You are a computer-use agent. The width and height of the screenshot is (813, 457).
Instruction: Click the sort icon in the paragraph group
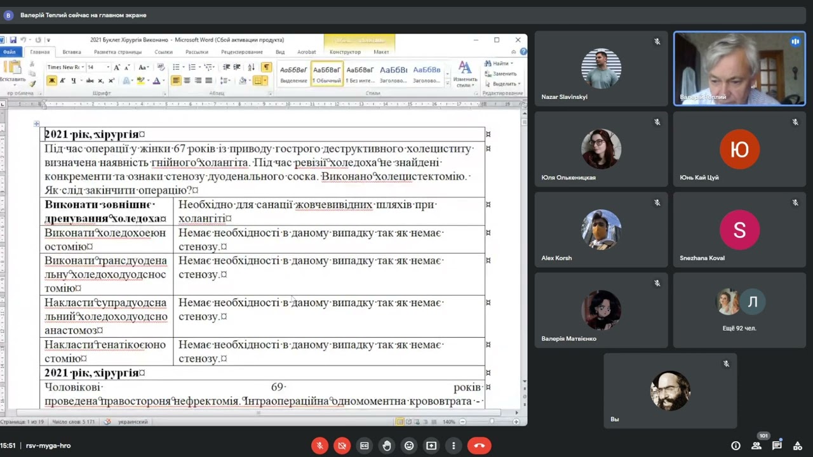[x=252, y=67]
